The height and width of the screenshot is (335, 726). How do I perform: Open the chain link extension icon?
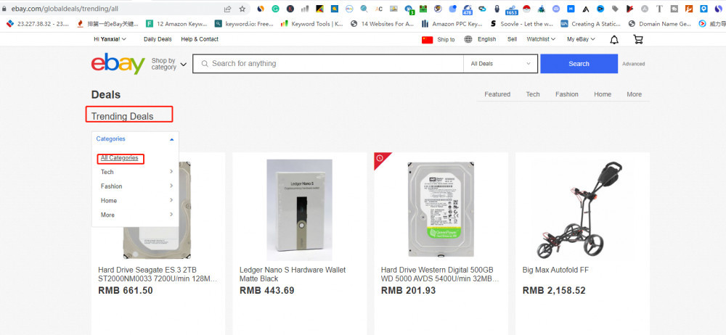(x=482, y=8)
